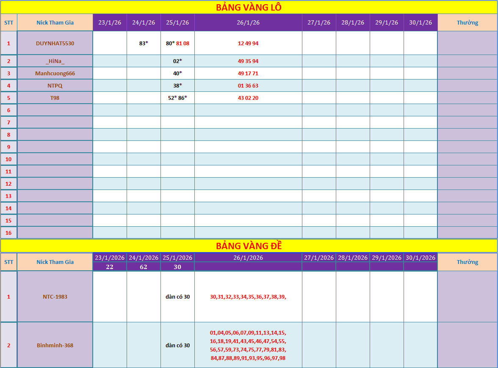Select the Nick Tham Gia header in lower table
The height and width of the screenshot is (368, 498).
coord(55,262)
